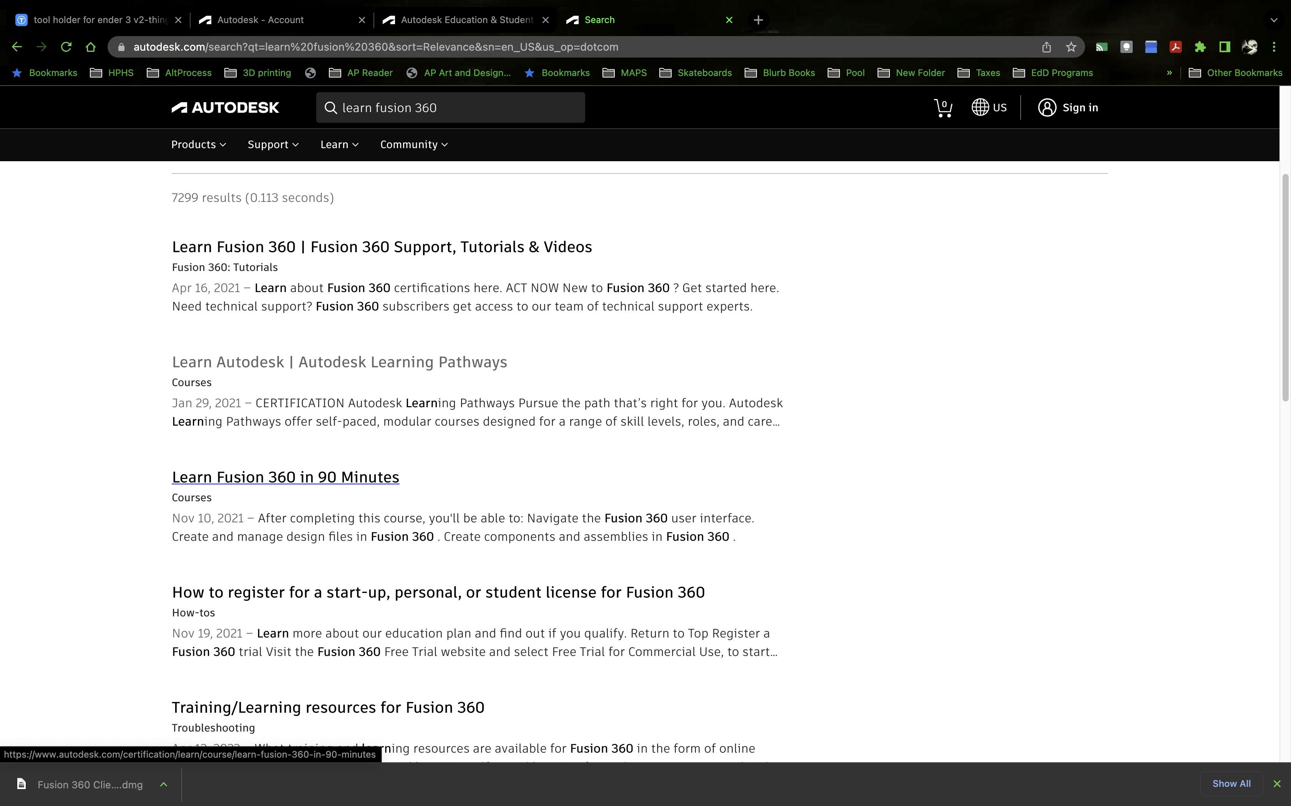Image resolution: width=1291 pixels, height=806 pixels.
Task: Open the profile avatar in the toolbar
Action: pos(1250,47)
